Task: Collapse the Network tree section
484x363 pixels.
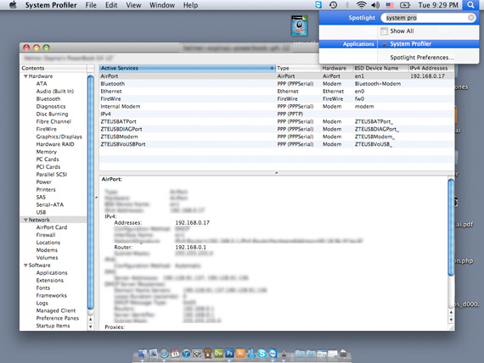Action: [x=26, y=220]
